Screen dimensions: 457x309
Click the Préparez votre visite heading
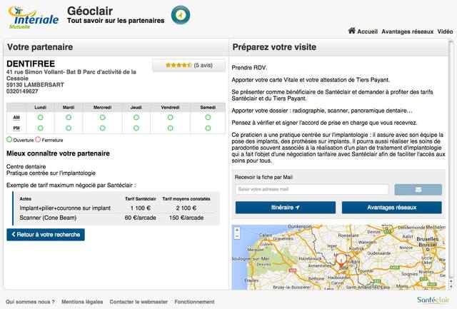[274, 47]
